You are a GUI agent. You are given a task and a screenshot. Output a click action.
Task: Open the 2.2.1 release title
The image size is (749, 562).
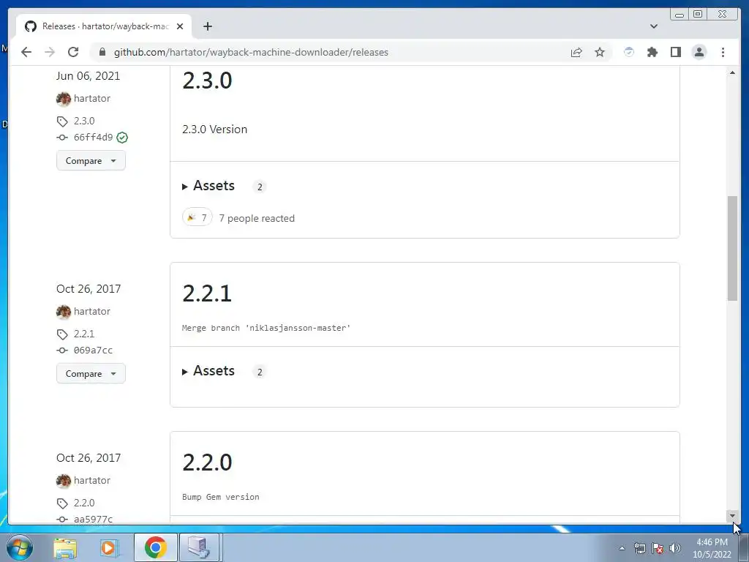point(207,293)
